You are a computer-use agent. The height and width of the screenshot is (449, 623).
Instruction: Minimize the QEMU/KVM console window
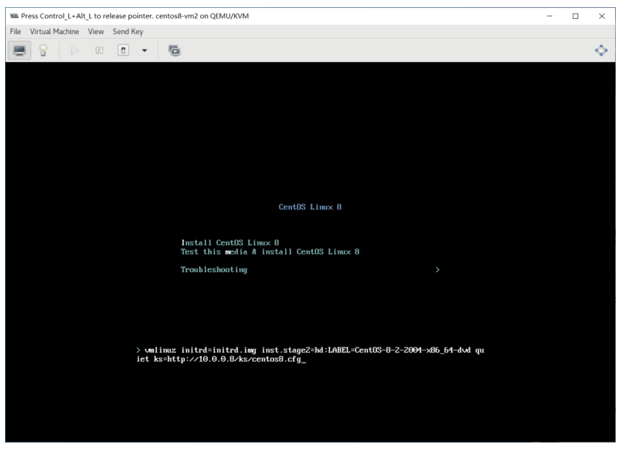click(549, 16)
